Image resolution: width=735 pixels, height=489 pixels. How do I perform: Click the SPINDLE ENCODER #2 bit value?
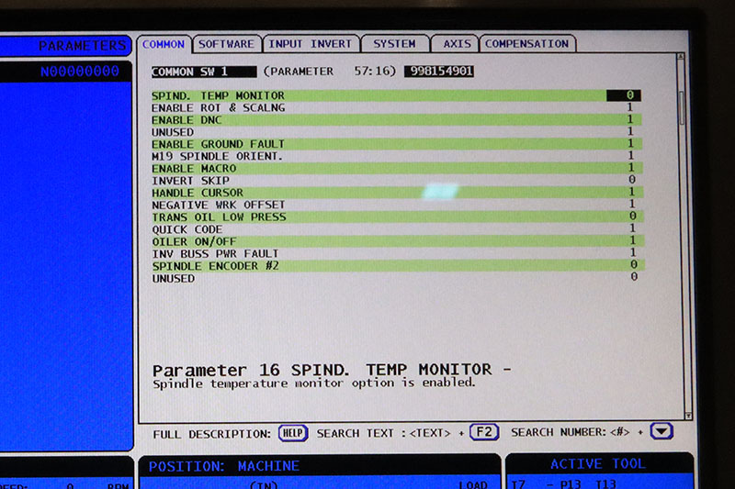(633, 264)
